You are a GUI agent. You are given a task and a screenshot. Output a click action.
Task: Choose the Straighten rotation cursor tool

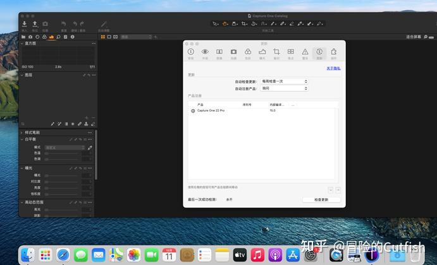click(x=254, y=24)
